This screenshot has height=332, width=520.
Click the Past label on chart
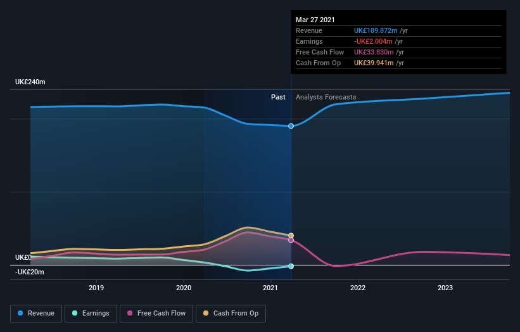click(278, 97)
